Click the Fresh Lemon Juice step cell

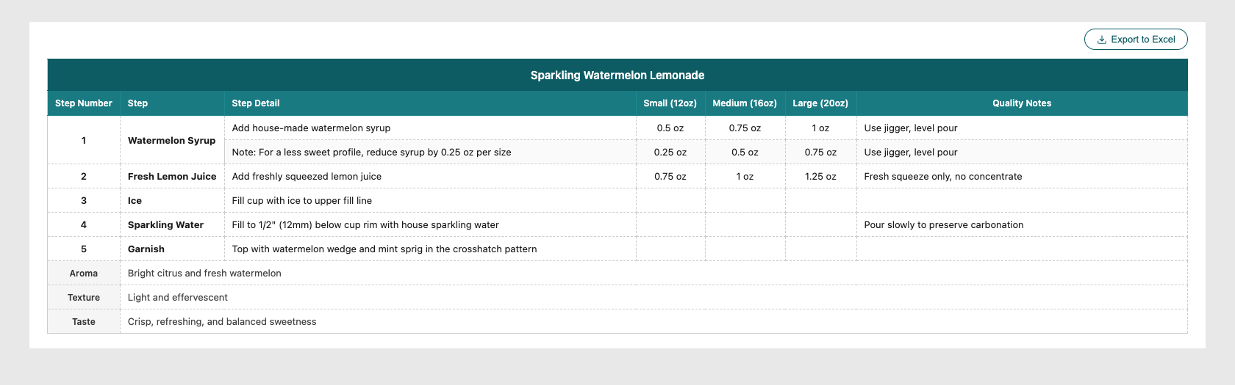(172, 176)
